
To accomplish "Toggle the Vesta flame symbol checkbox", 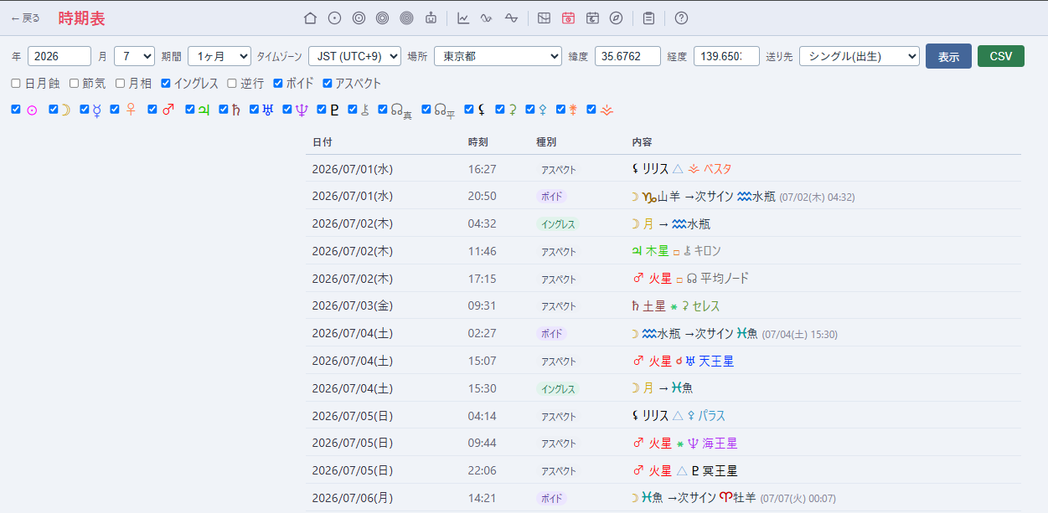I will 591,109.
